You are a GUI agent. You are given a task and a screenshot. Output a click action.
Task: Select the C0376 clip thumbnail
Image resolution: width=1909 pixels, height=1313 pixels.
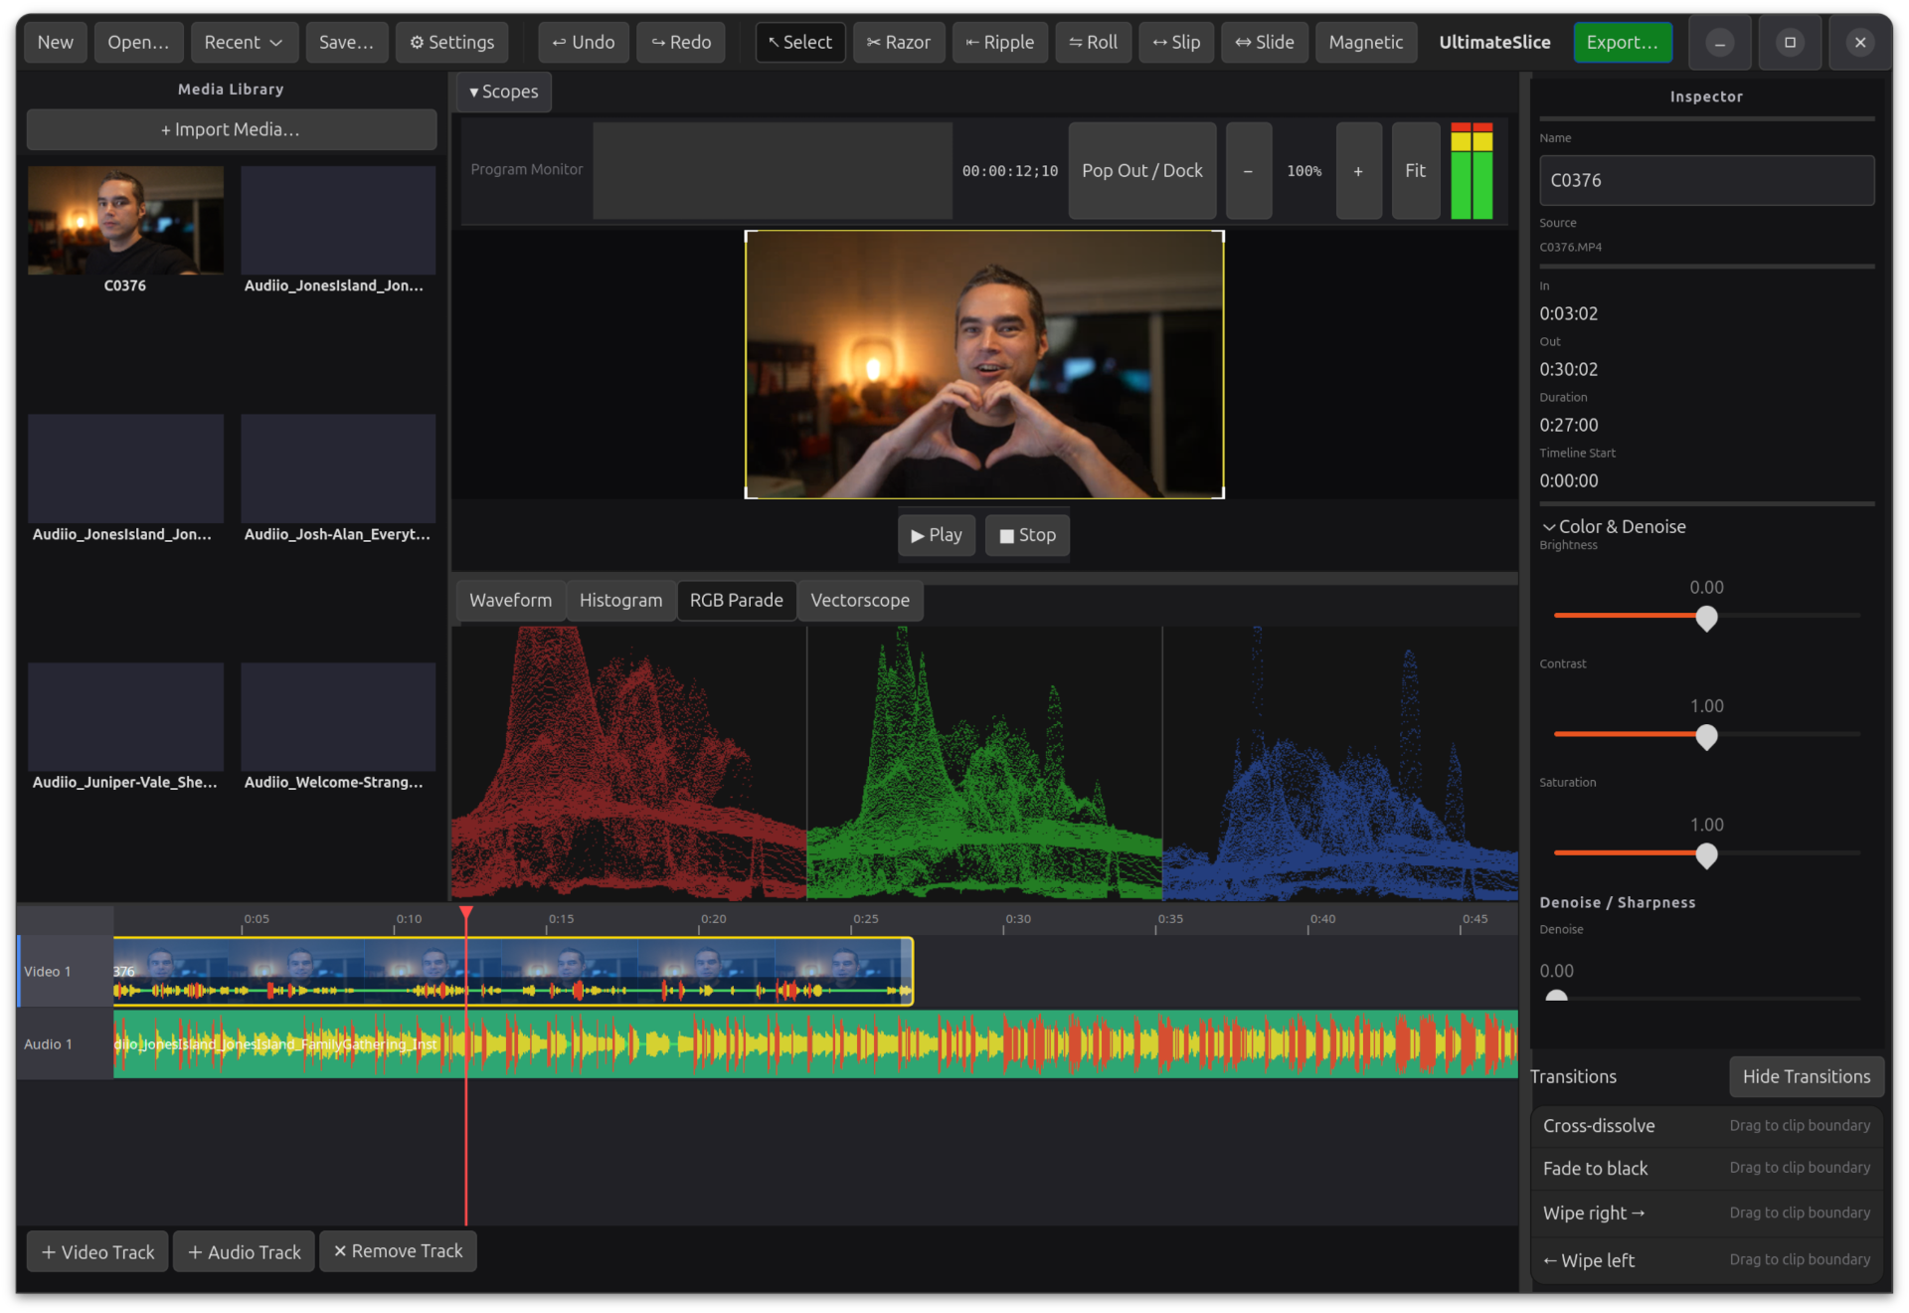click(124, 221)
